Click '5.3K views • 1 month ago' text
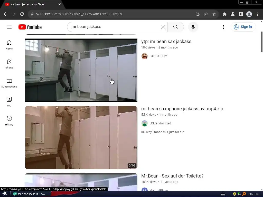 (159, 115)
